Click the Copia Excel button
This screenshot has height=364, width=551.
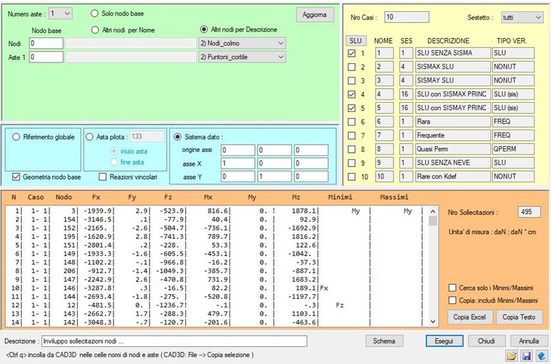click(469, 317)
